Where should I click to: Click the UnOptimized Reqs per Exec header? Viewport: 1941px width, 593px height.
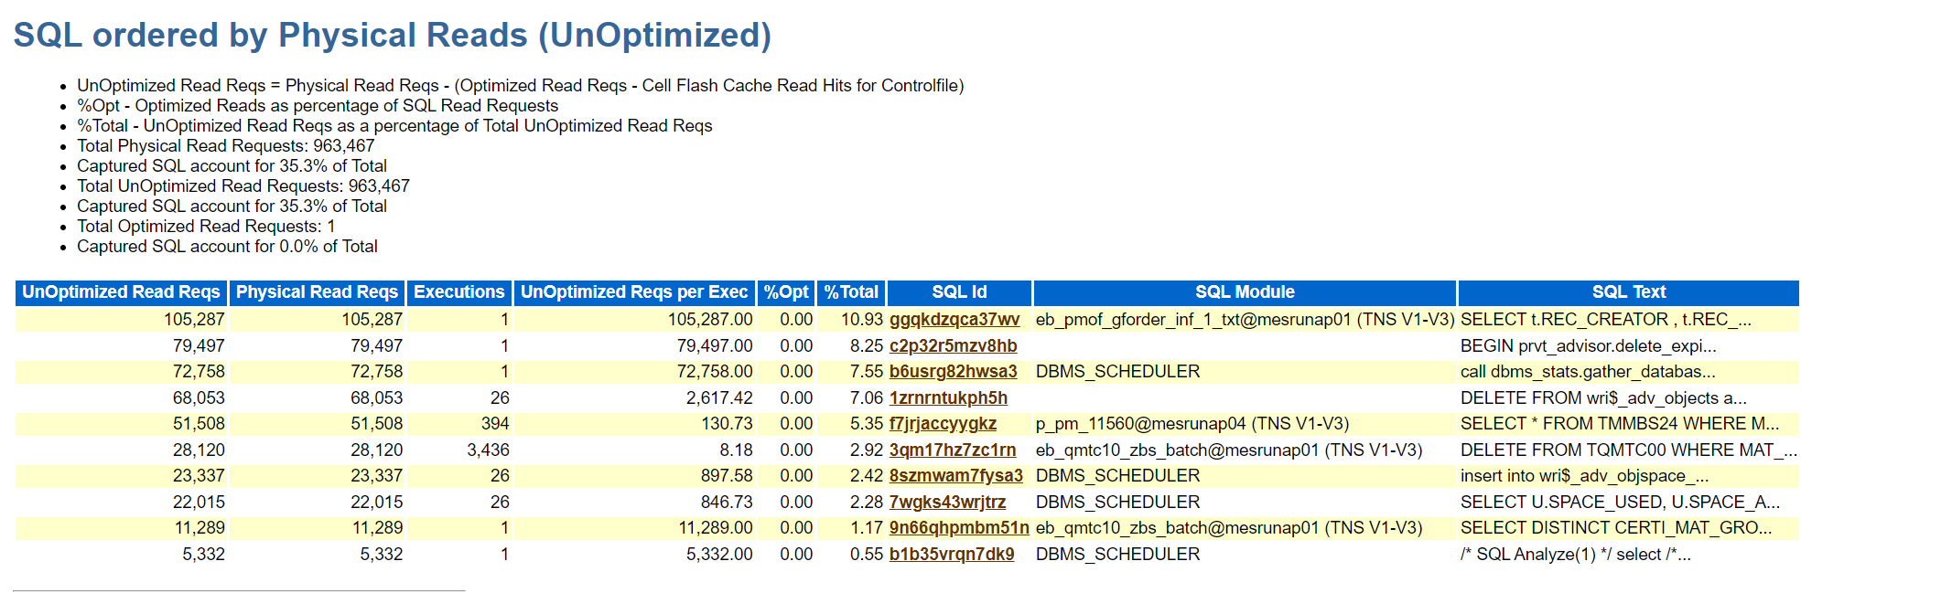click(634, 292)
